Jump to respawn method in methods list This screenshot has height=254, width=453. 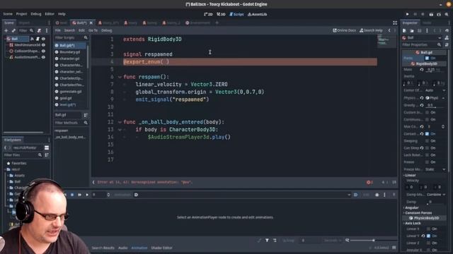62,131
